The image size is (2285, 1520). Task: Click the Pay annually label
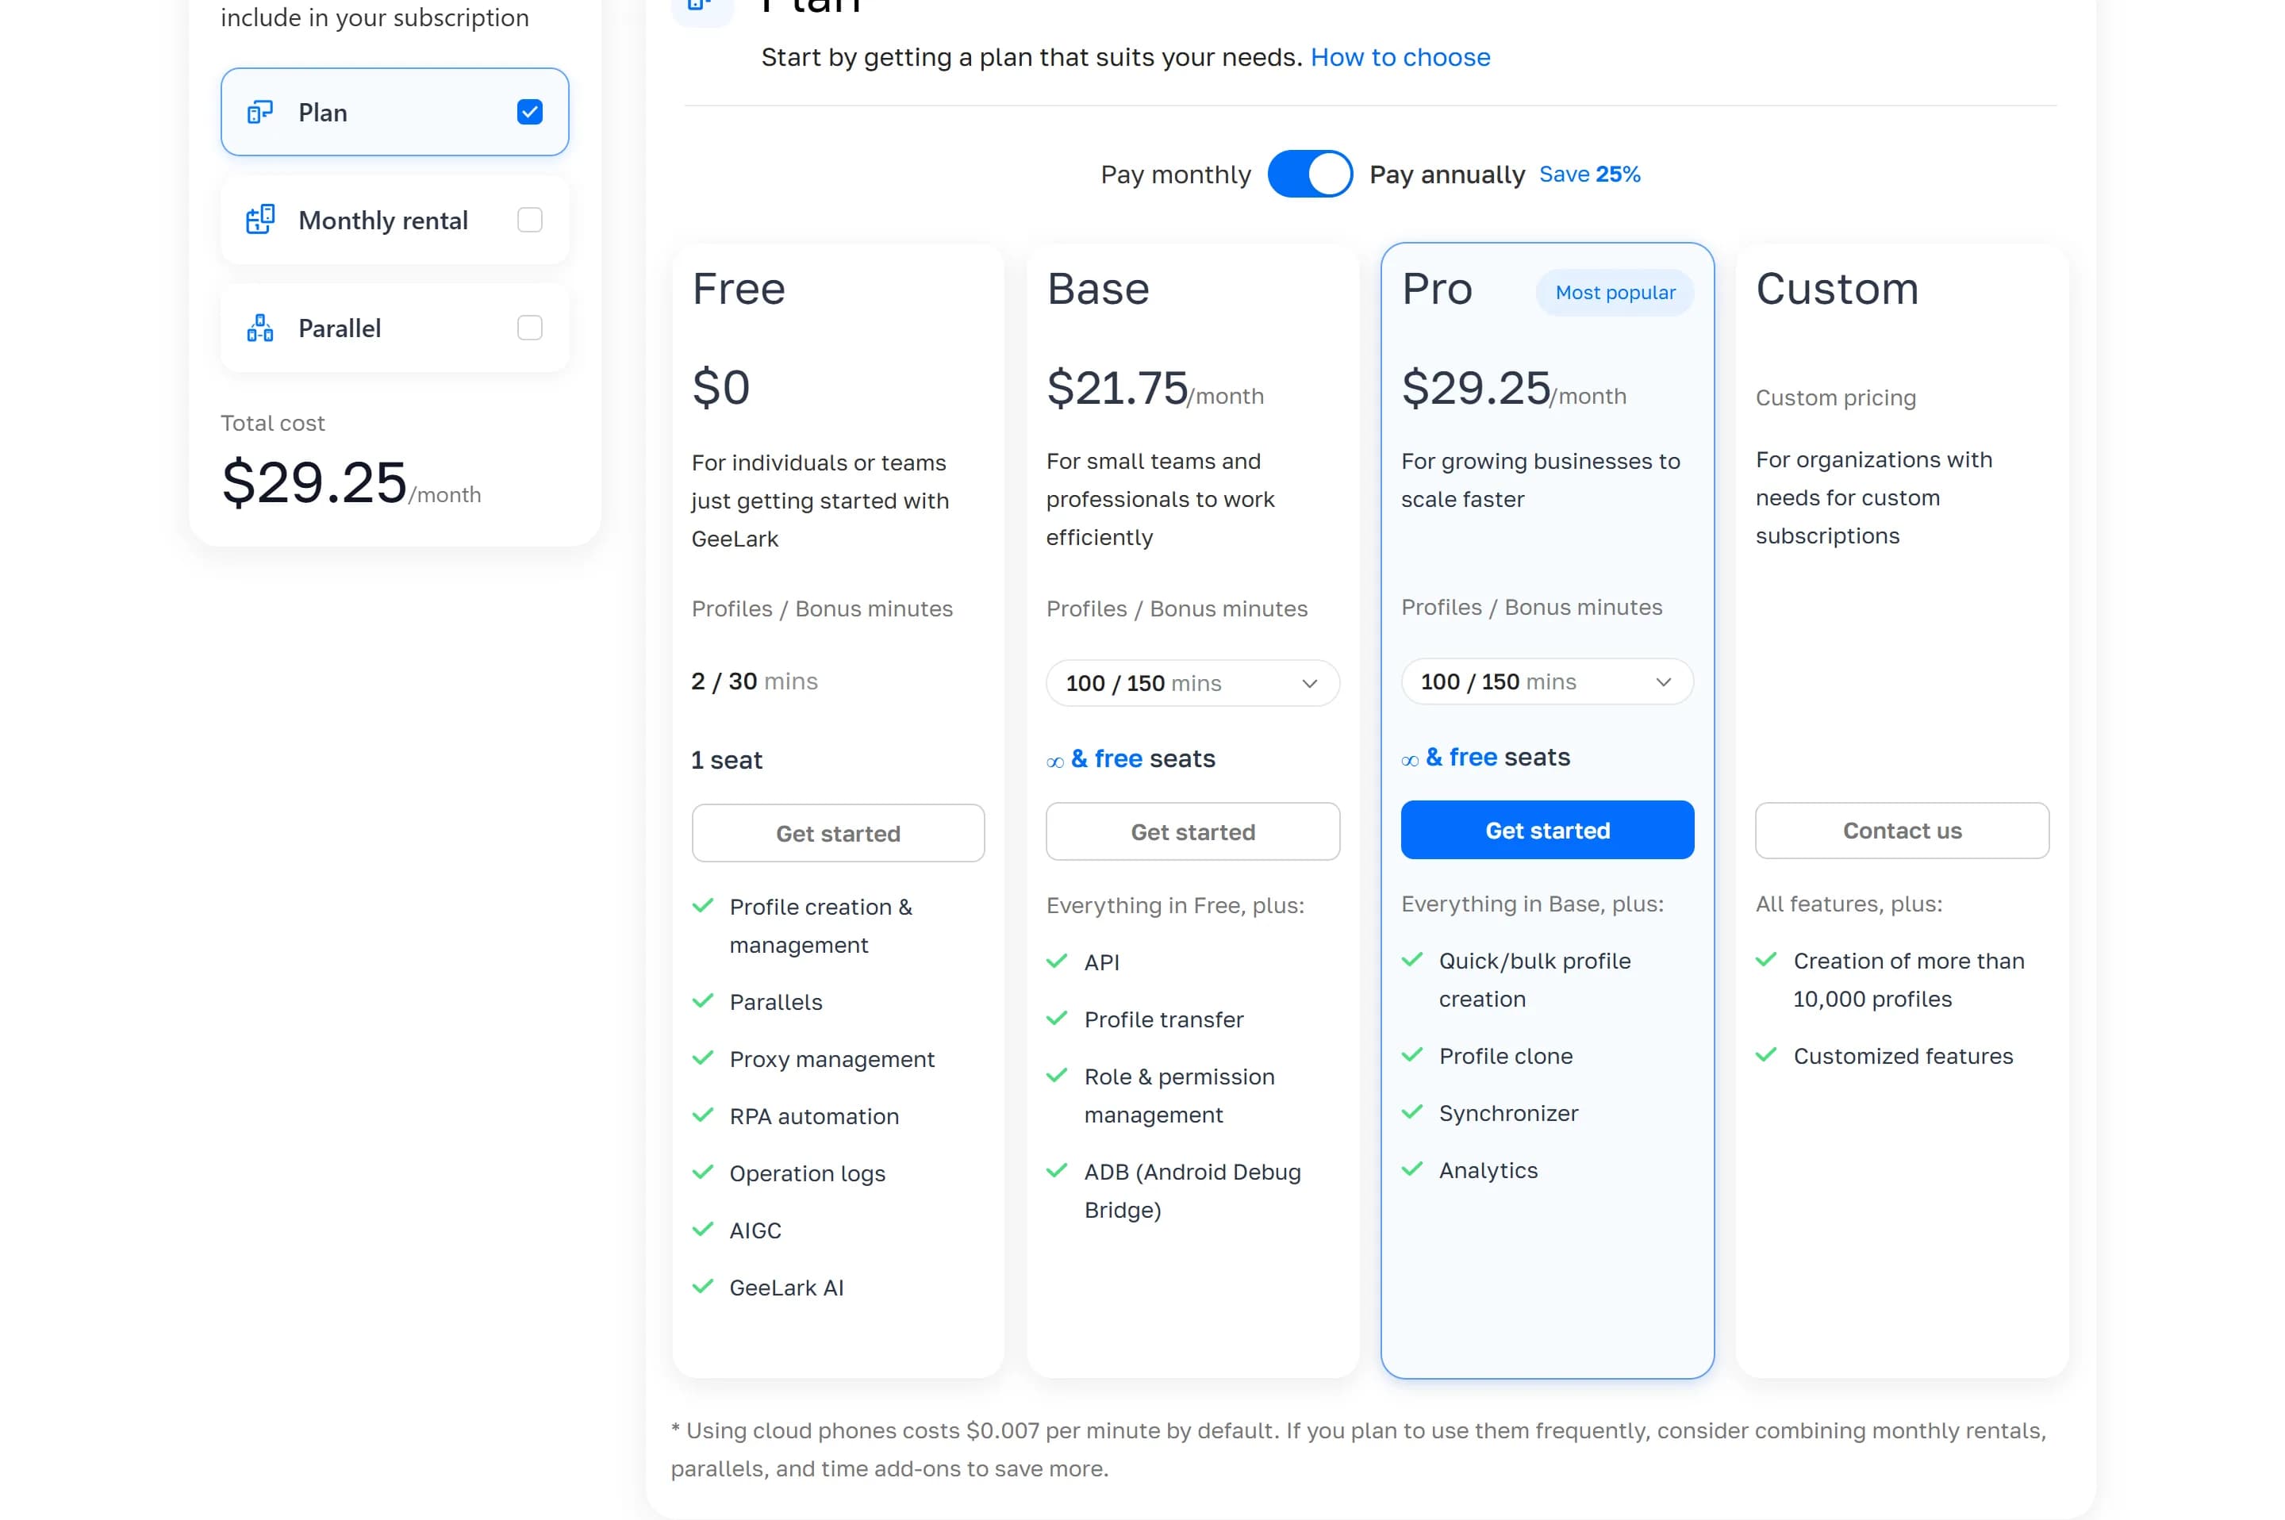click(1446, 175)
